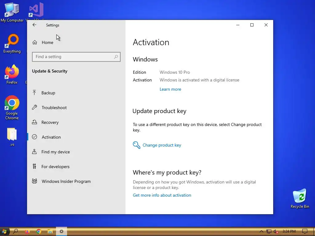The width and height of the screenshot is (315, 236).
Task: Open the Start menu button
Action: pyautogui.click(x=4, y=232)
